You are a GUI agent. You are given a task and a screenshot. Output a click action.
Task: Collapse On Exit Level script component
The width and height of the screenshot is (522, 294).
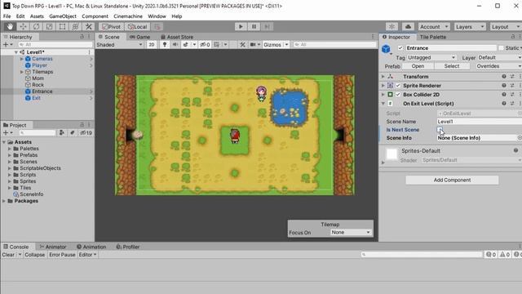383,104
